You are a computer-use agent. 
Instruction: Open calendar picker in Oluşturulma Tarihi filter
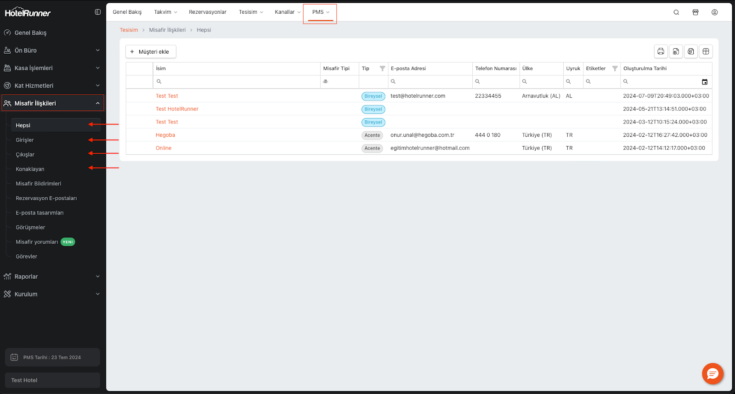click(705, 82)
